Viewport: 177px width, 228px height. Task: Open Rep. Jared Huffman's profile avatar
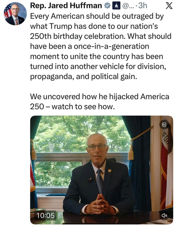point(15,14)
